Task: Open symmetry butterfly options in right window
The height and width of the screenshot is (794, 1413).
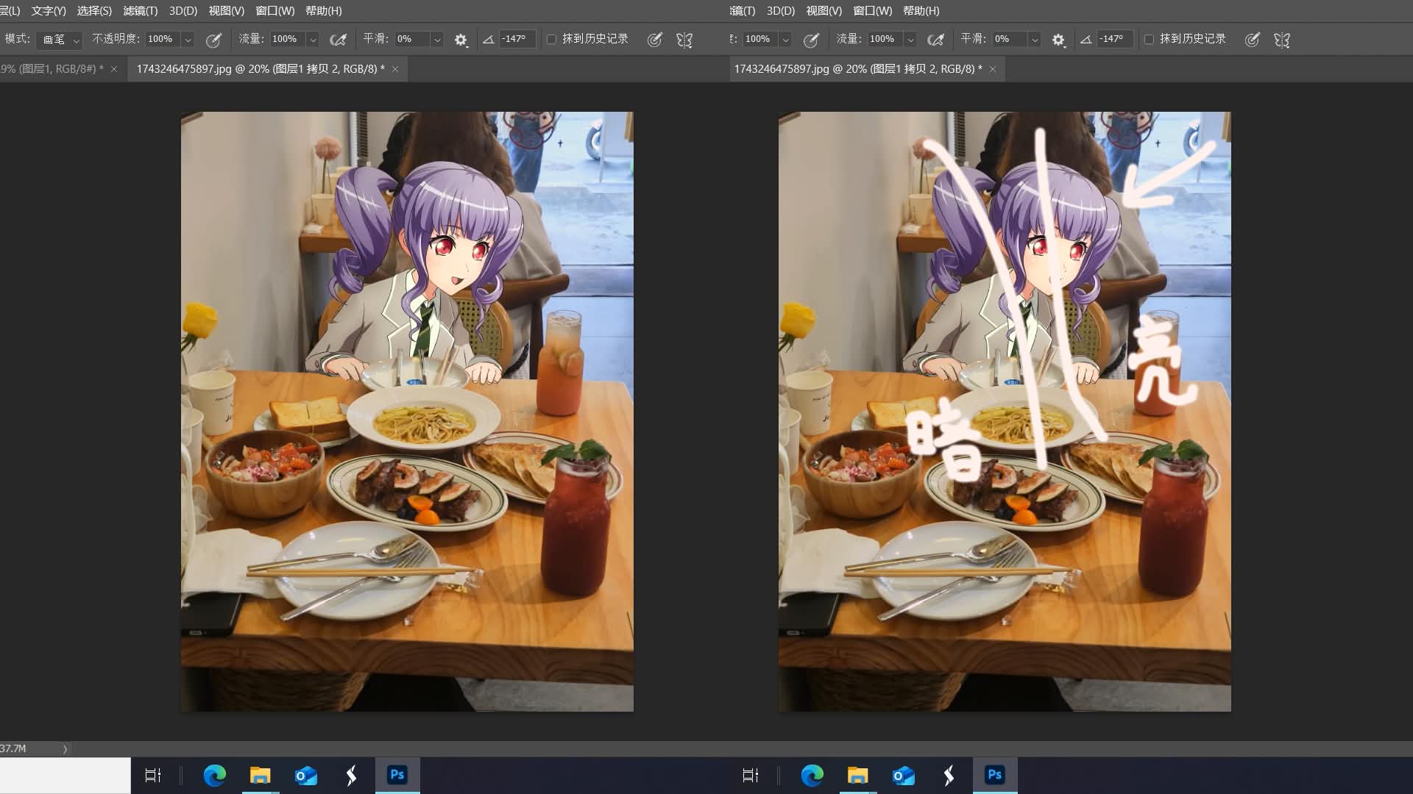Action: point(1282,40)
